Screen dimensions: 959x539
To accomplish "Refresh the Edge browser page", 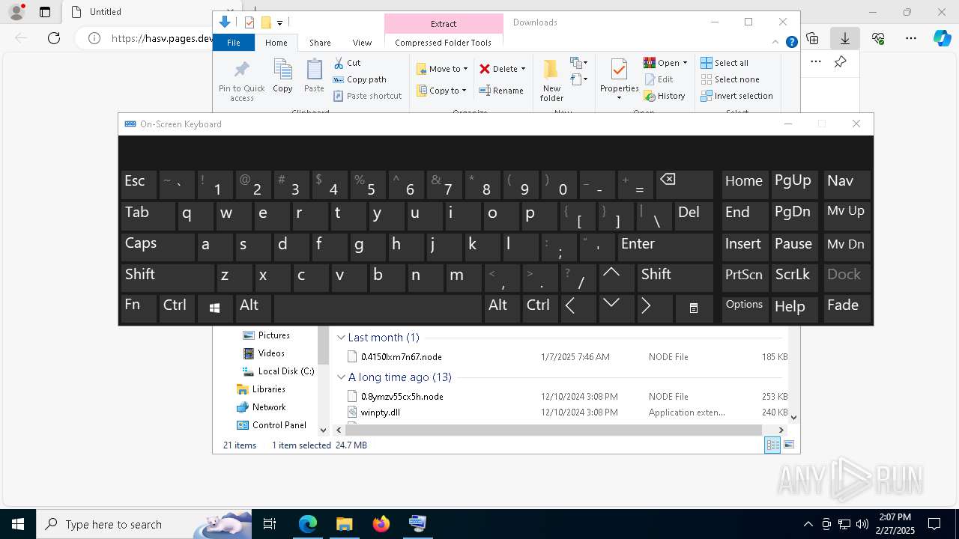I will point(54,38).
